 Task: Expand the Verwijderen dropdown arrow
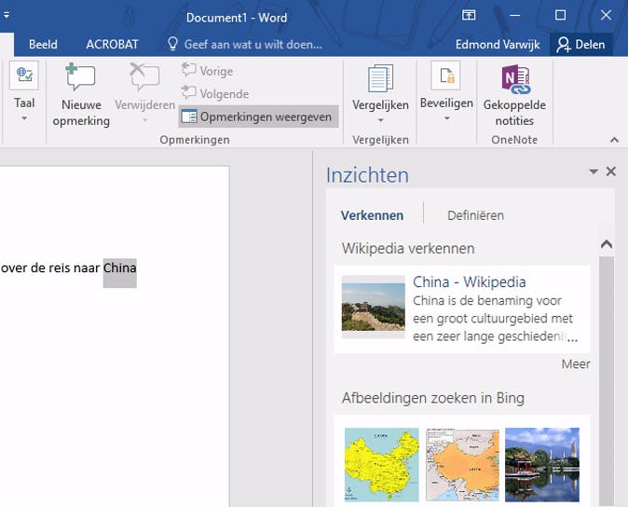pyautogui.click(x=145, y=120)
